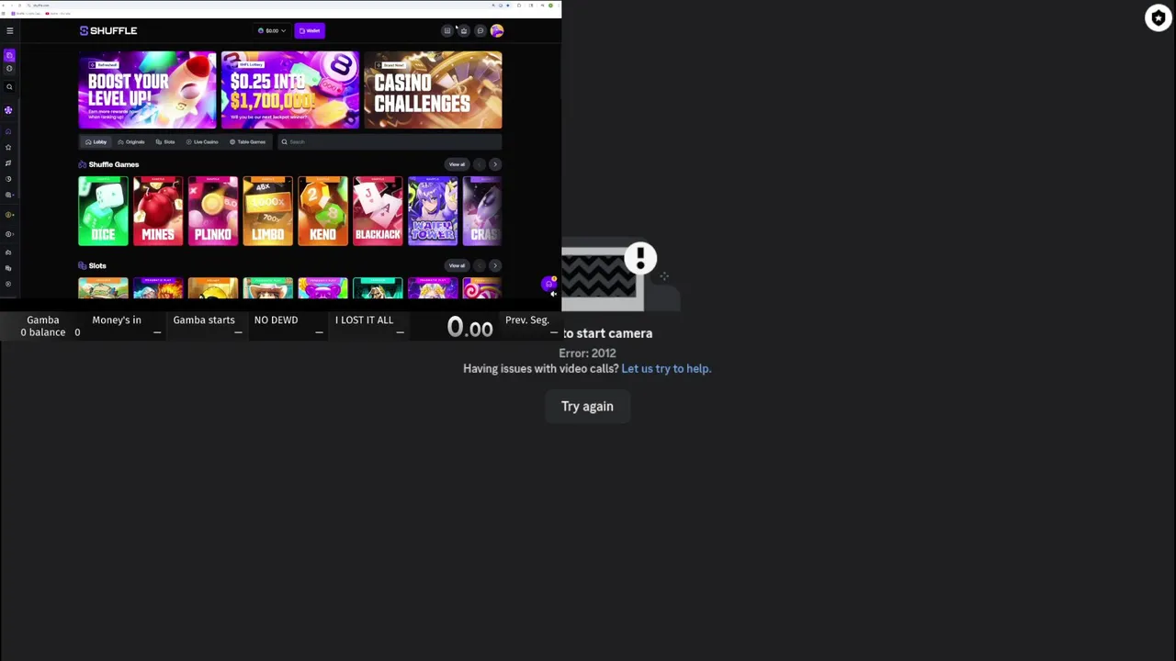1176x661 pixels.
Task: Select the sports ball icon in sidebar
Action: [x=9, y=69]
